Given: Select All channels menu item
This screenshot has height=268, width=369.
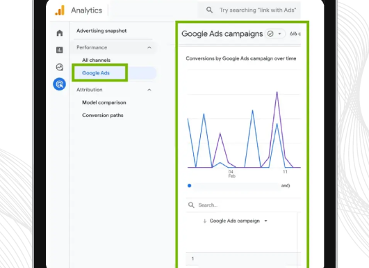Looking at the screenshot, I should [x=96, y=60].
